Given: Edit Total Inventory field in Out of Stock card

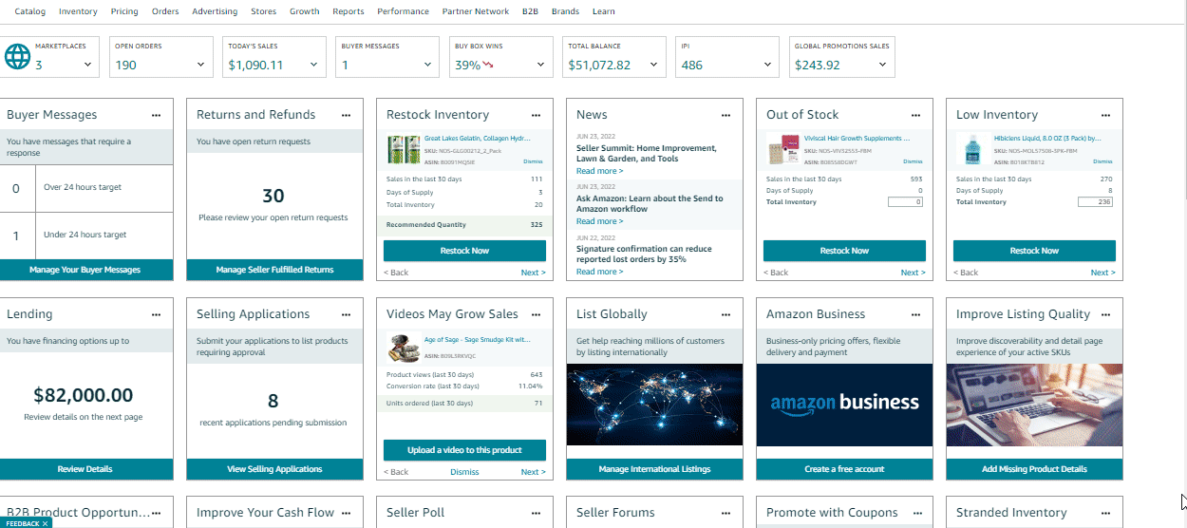Looking at the screenshot, I should pos(905,202).
